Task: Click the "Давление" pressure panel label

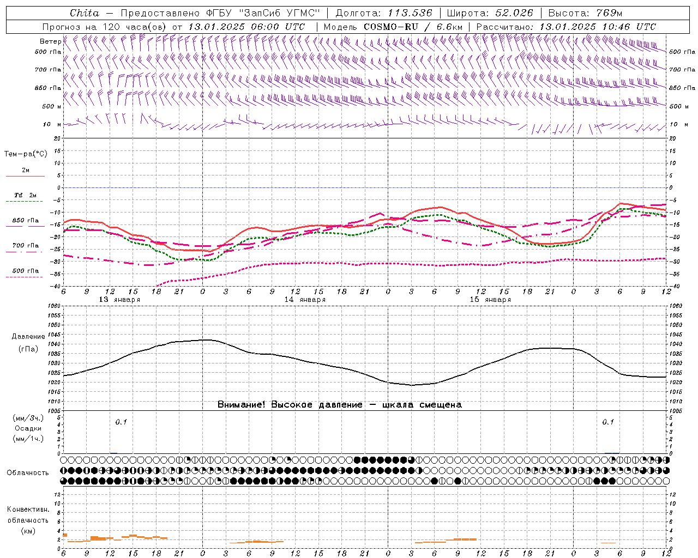Action: click(x=28, y=337)
